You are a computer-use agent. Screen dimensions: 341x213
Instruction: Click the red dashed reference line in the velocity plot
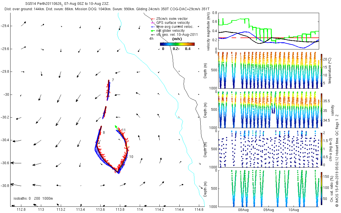(268, 38)
